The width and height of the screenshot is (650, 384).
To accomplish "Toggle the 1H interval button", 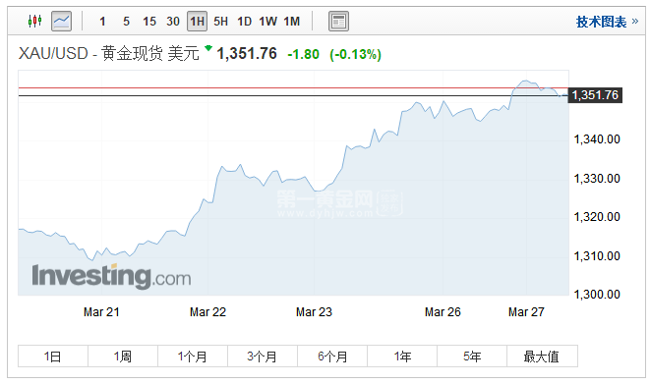I will tap(197, 21).
